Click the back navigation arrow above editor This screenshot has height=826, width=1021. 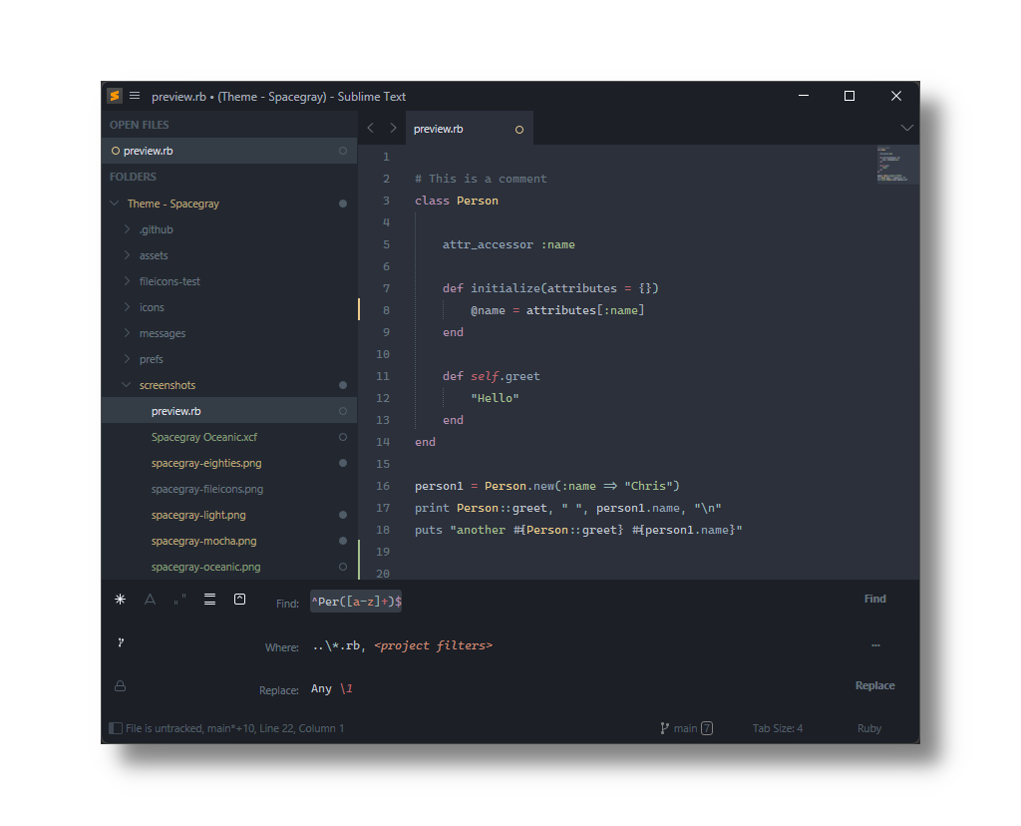tap(371, 128)
